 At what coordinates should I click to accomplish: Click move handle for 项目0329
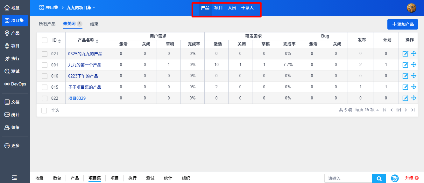[414, 98]
